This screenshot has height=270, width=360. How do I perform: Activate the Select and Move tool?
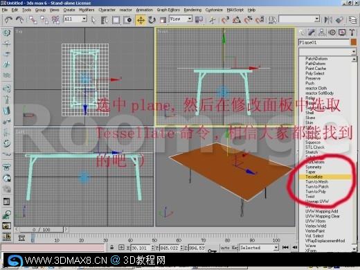141,20
